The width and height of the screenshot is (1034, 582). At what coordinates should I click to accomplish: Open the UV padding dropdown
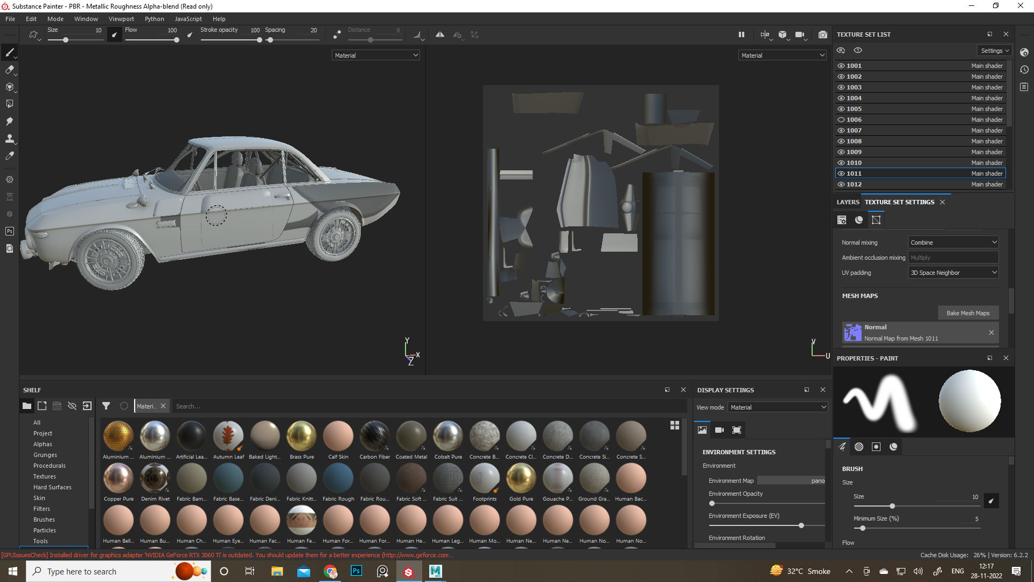(953, 273)
